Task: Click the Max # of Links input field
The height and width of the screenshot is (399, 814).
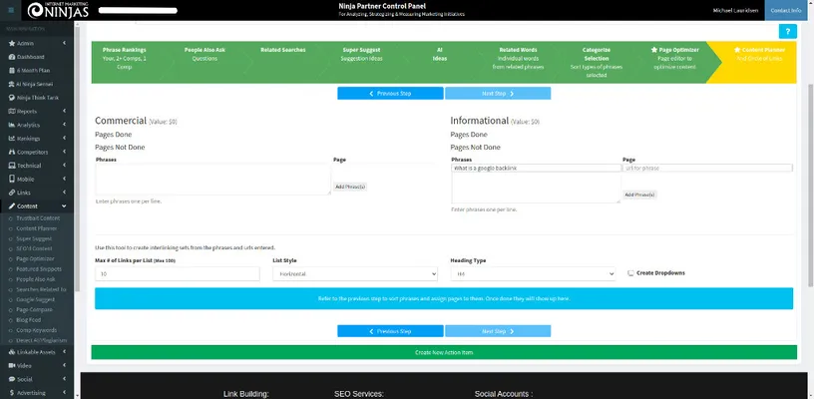Action: point(180,273)
